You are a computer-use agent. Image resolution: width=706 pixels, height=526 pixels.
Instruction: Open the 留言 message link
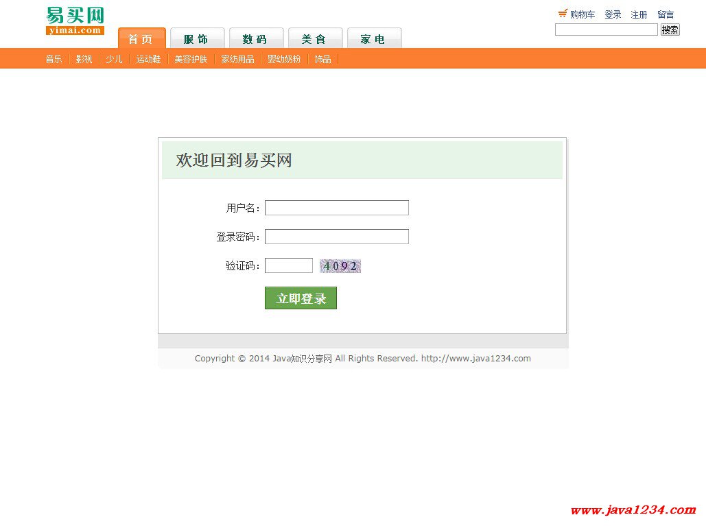(x=666, y=14)
